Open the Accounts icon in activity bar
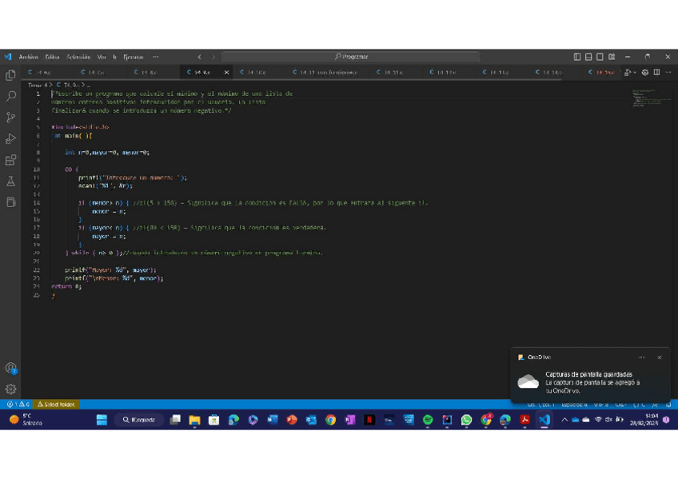The image size is (678, 479). (x=11, y=368)
